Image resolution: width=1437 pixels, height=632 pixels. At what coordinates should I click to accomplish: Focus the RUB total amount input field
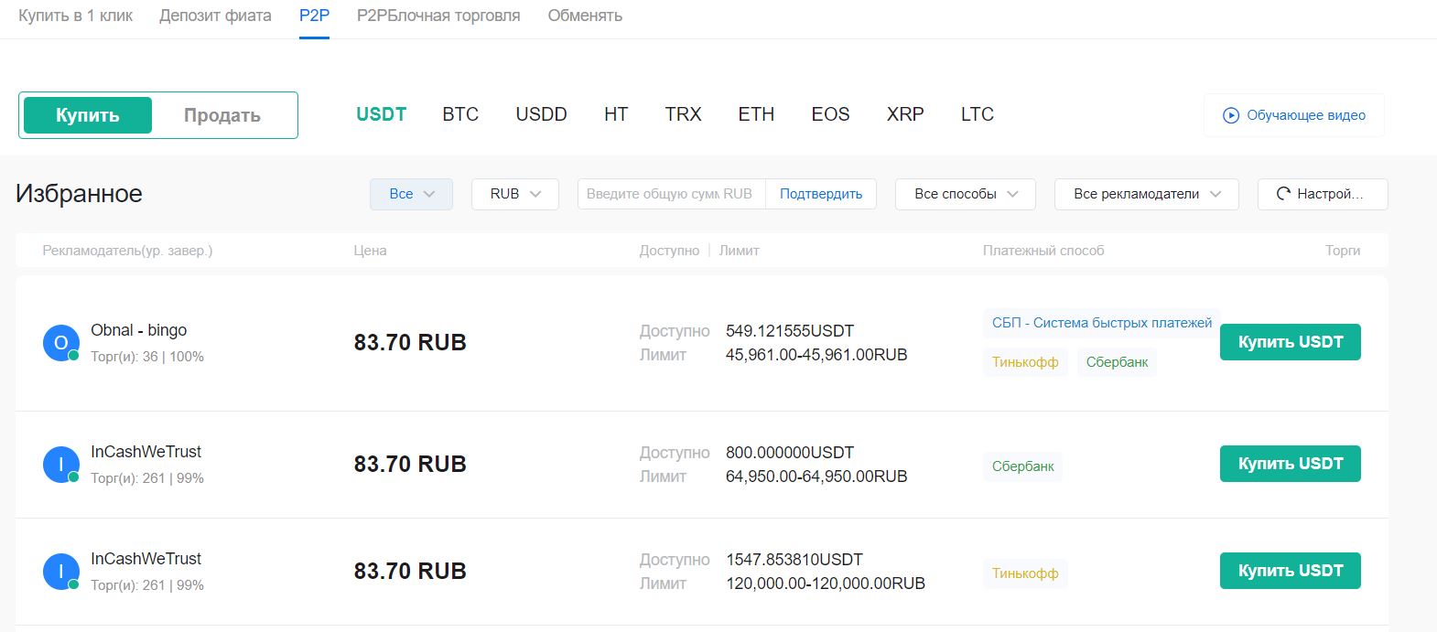[x=671, y=194]
